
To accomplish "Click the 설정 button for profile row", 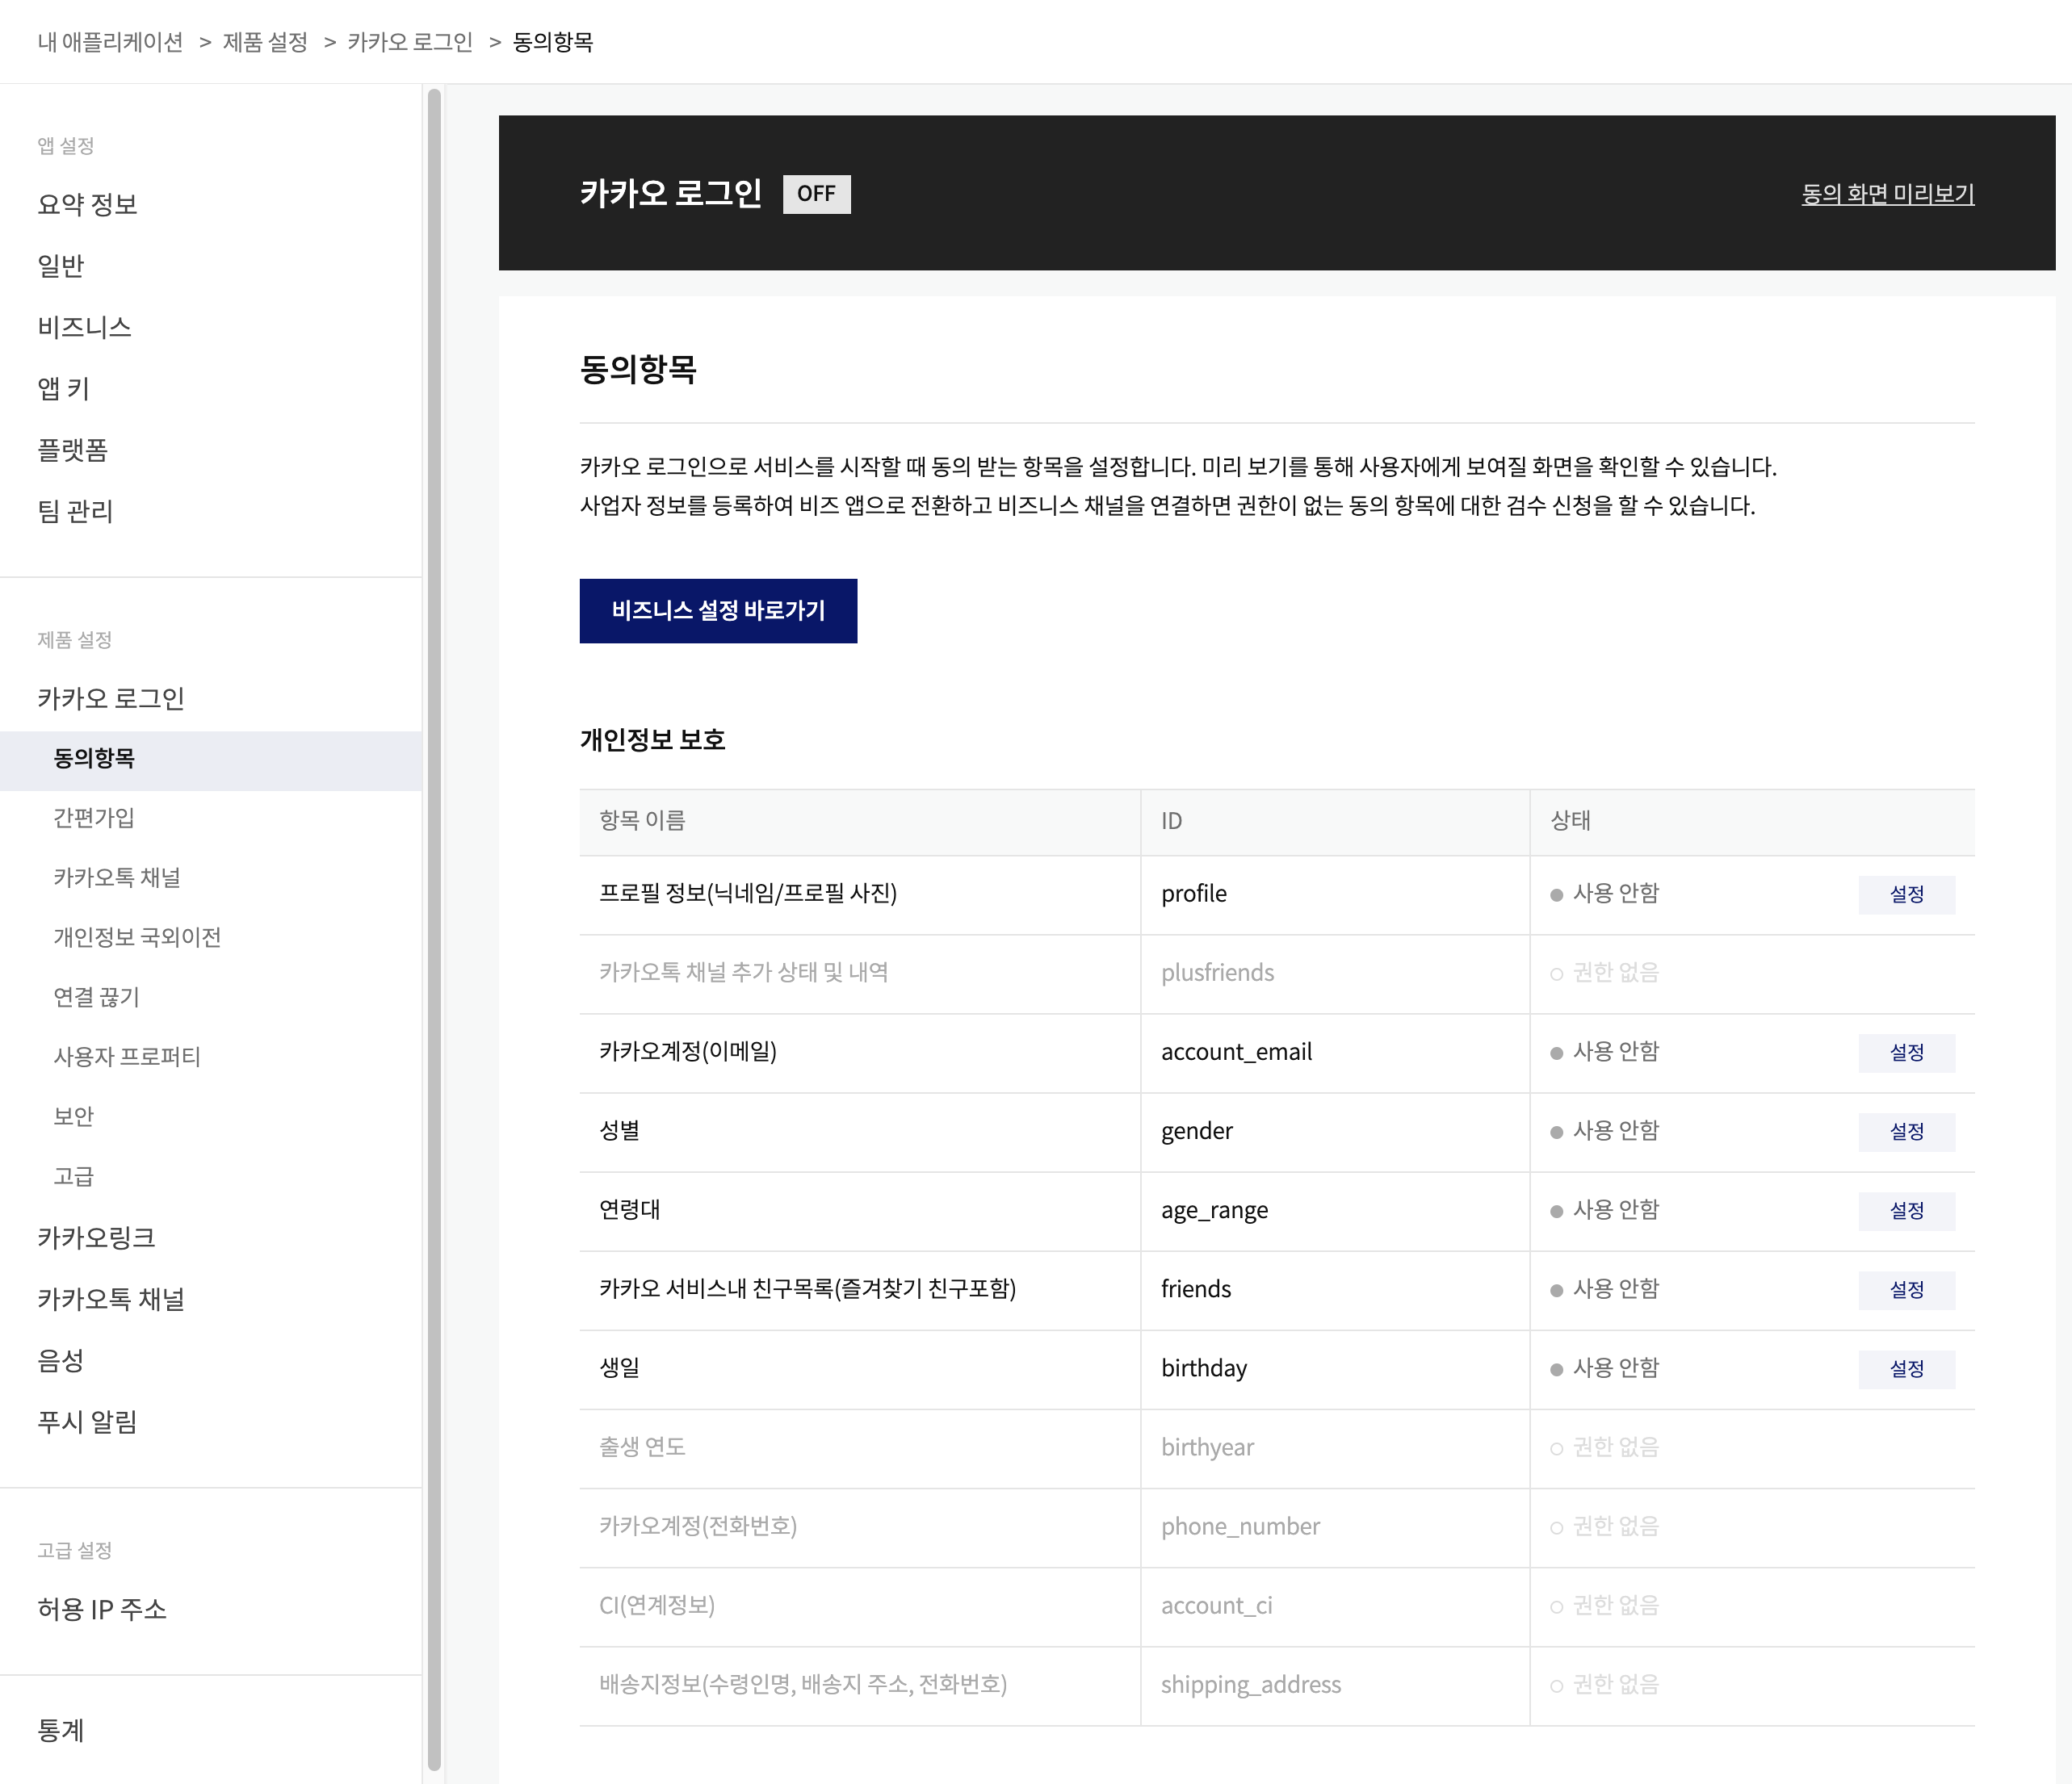I will click(1905, 894).
